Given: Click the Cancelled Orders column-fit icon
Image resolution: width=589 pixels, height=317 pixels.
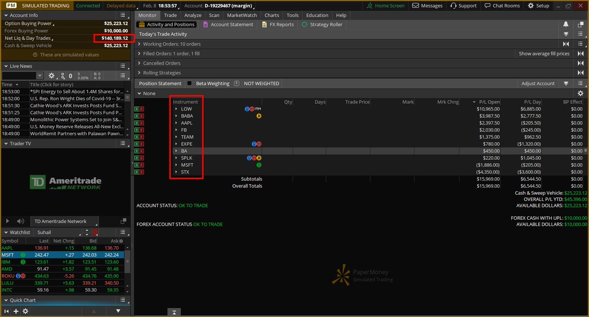Looking at the screenshot, I should point(580,63).
